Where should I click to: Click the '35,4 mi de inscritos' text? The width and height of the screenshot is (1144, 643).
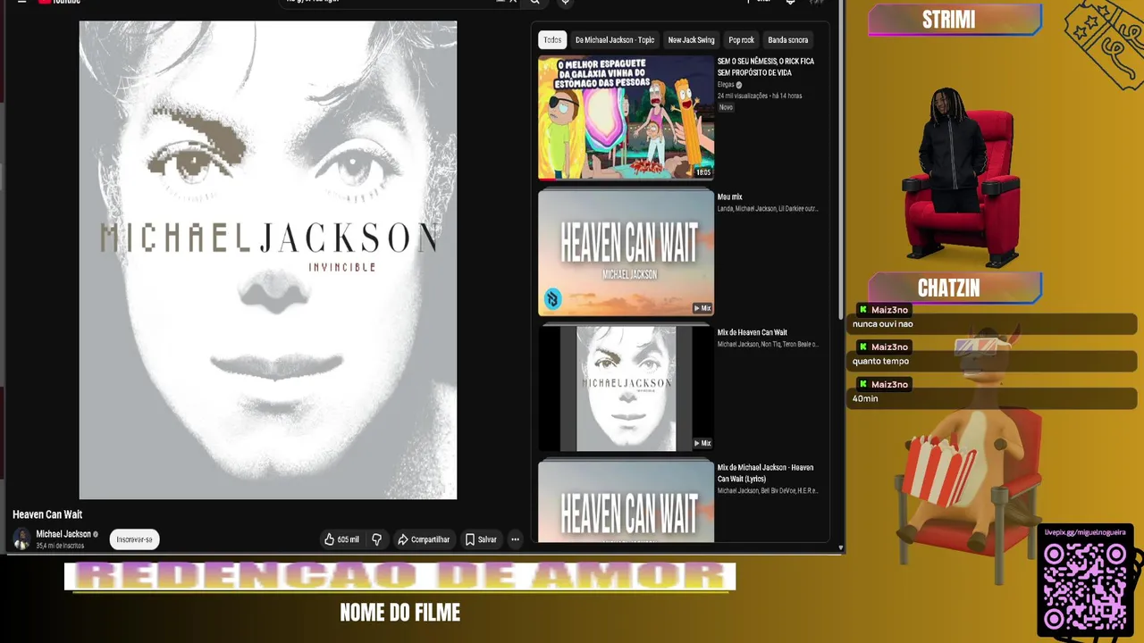point(60,546)
